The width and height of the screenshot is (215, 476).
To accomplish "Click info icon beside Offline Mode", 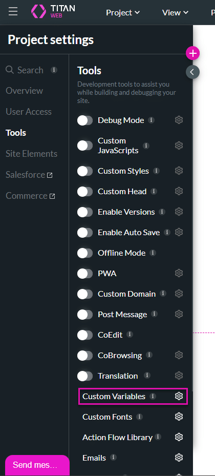I will (153, 253).
